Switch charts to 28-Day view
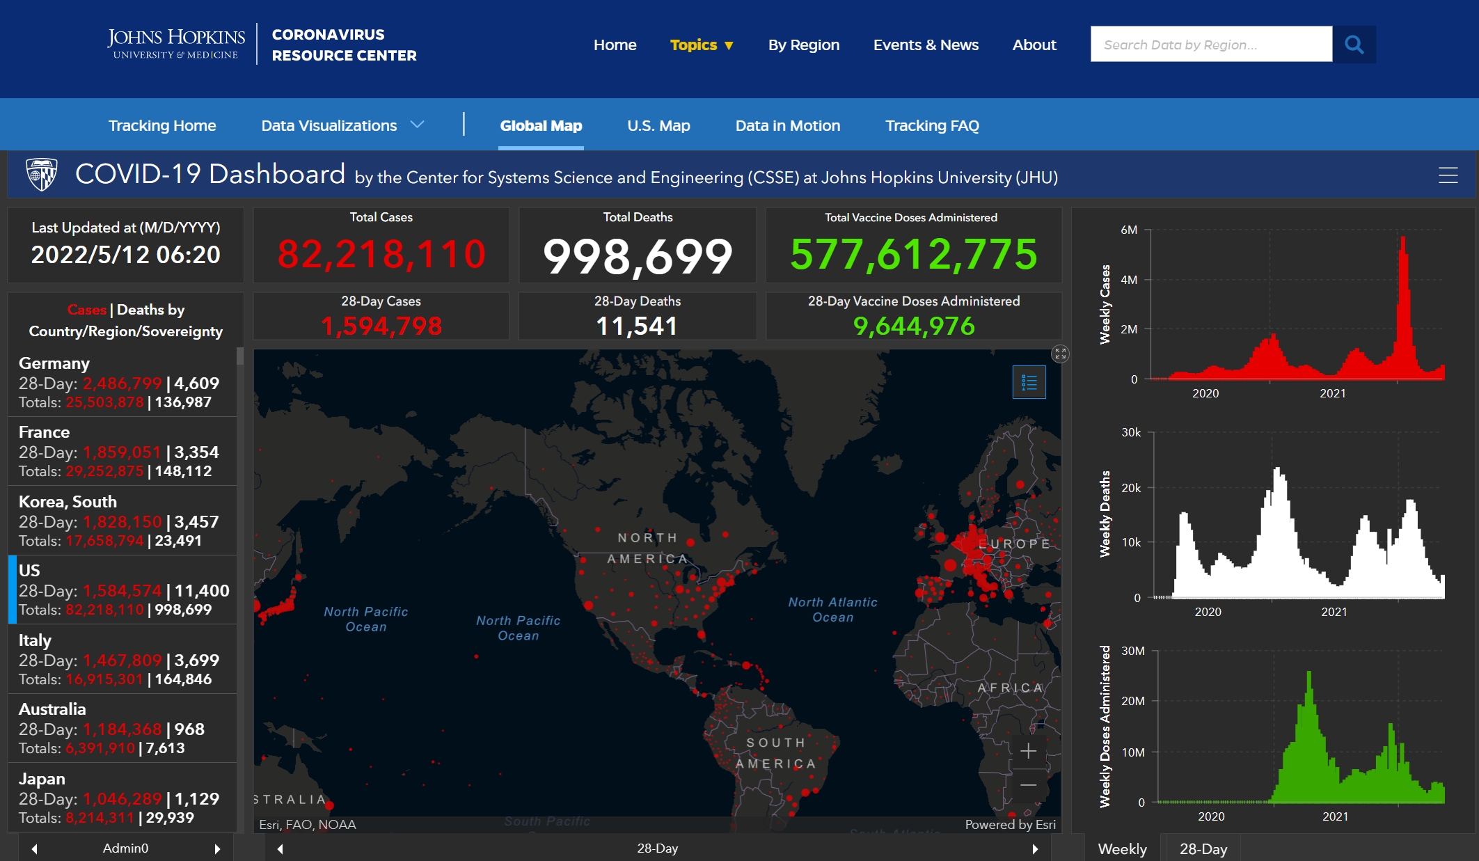This screenshot has width=1479, height=861. point(1203,848)
